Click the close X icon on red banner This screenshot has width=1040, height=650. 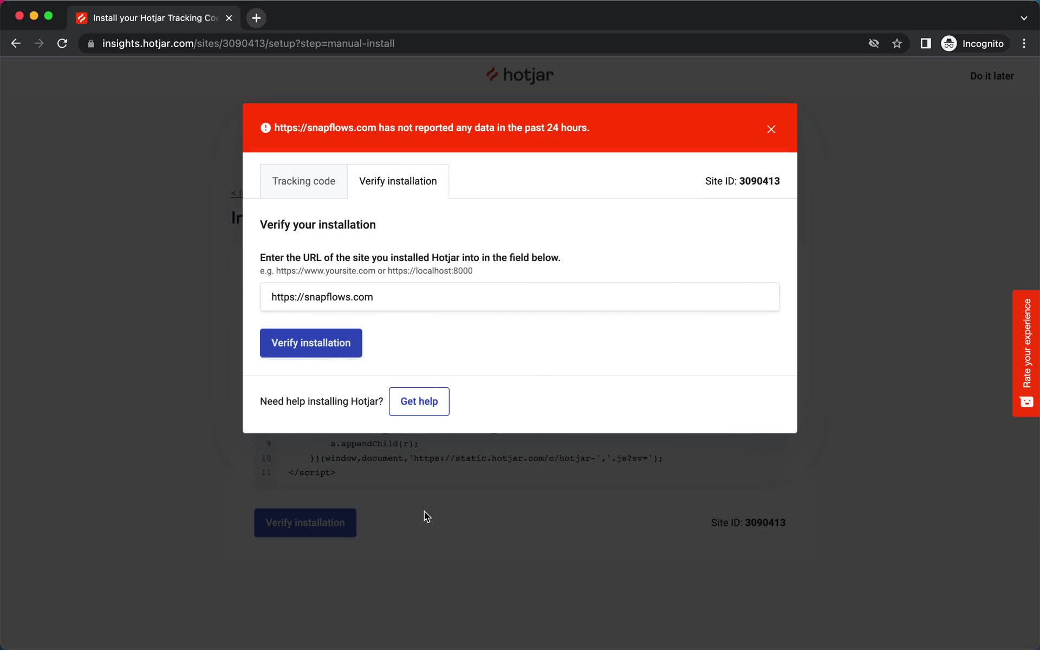(771, 129)
